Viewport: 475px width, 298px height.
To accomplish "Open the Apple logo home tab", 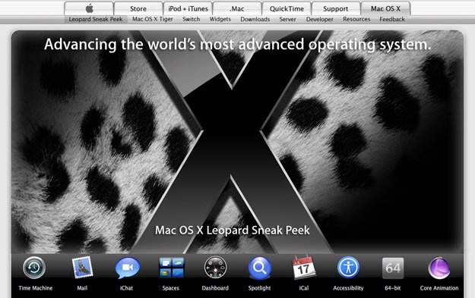I will click(x=89, y=8).
